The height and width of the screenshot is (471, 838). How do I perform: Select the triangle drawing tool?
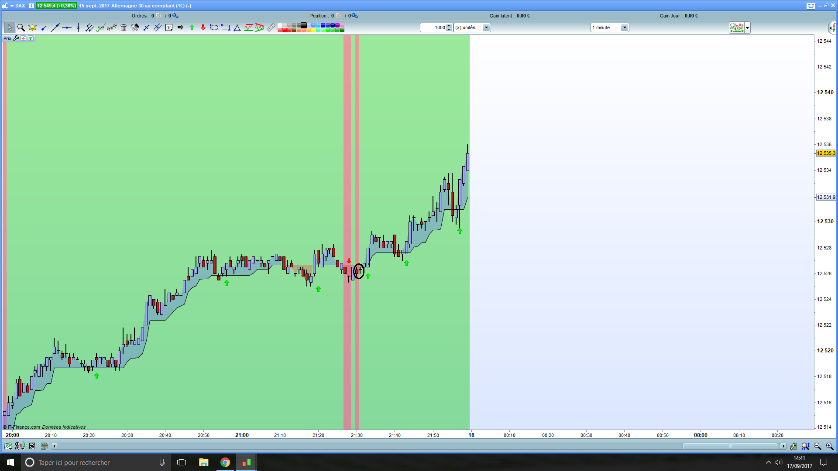237,27
